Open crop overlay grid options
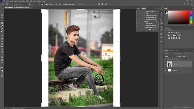194x109 pixels. point(56,4)
